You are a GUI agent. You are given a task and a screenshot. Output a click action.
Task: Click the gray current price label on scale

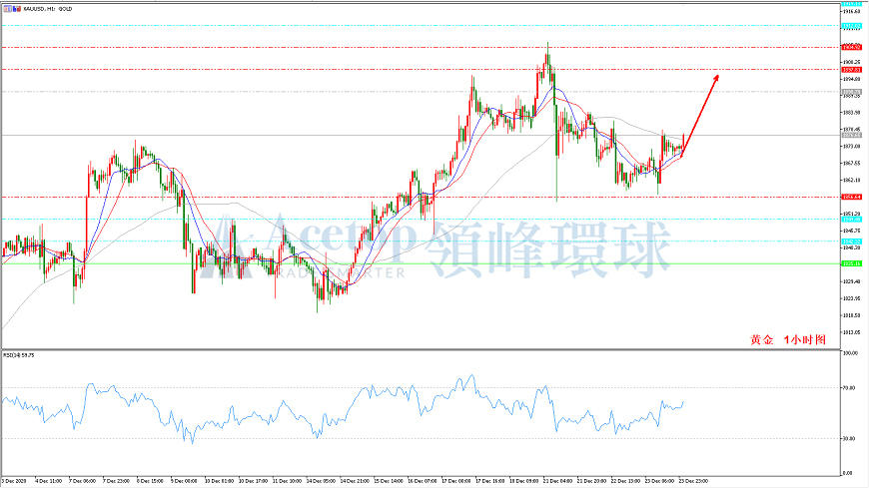tap(851, 135)
